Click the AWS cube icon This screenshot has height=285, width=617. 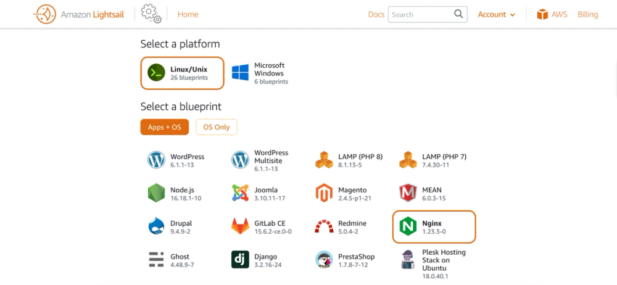[542, 15]
